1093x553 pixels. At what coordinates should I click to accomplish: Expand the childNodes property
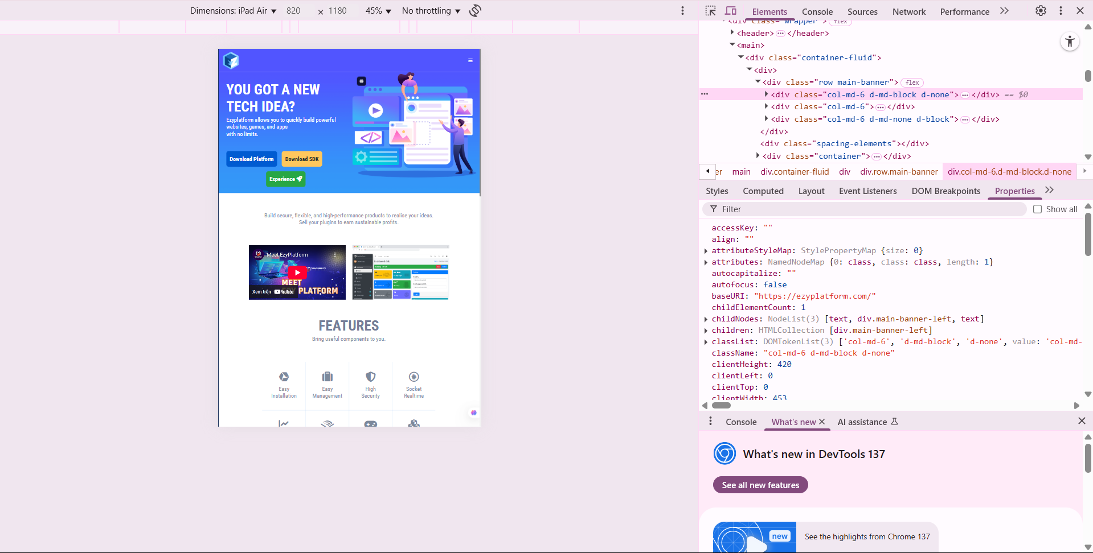(x=706, y=319)
